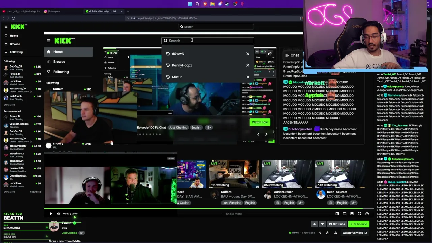Screen dimensions: 432x243
Task: Close the Eddie Kick clips tab
Action: click(x=122, y=11)
